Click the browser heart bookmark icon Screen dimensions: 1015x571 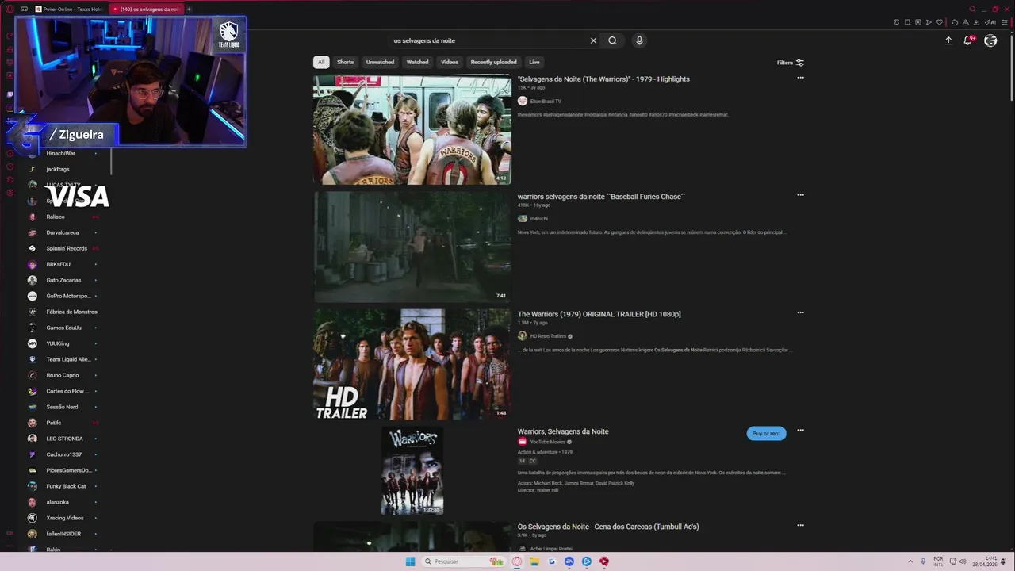[x=940, y=22]
